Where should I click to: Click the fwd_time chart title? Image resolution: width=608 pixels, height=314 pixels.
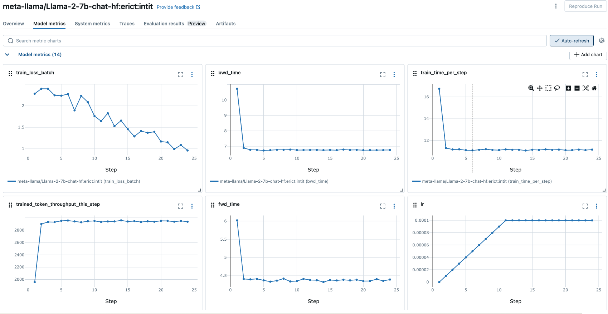click(229, 204)
